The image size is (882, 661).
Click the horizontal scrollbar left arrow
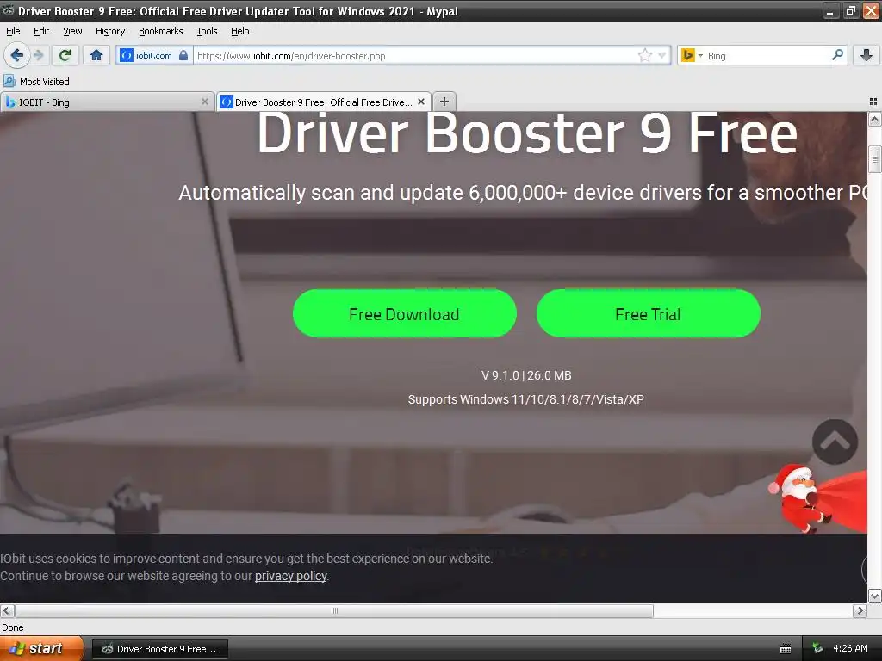7,610
